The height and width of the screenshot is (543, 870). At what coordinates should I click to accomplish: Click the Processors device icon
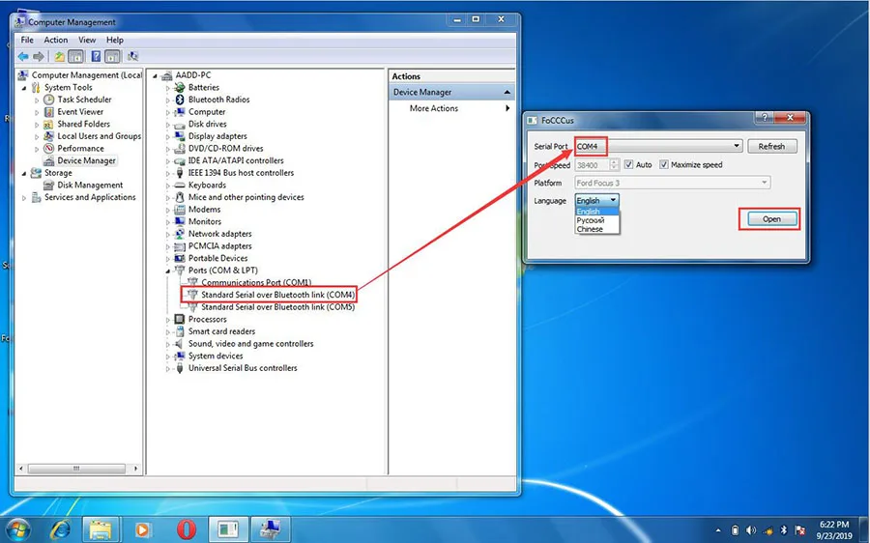pos(179,319)
